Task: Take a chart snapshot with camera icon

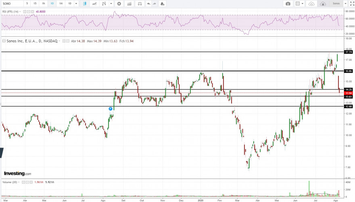Action: 288,4
